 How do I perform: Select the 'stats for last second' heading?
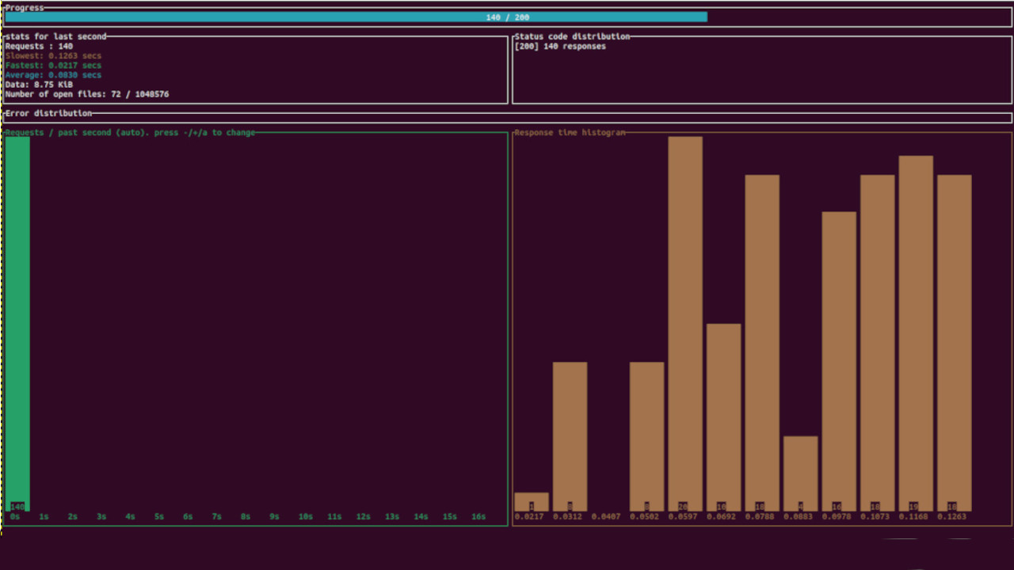(x=55, y=36)
